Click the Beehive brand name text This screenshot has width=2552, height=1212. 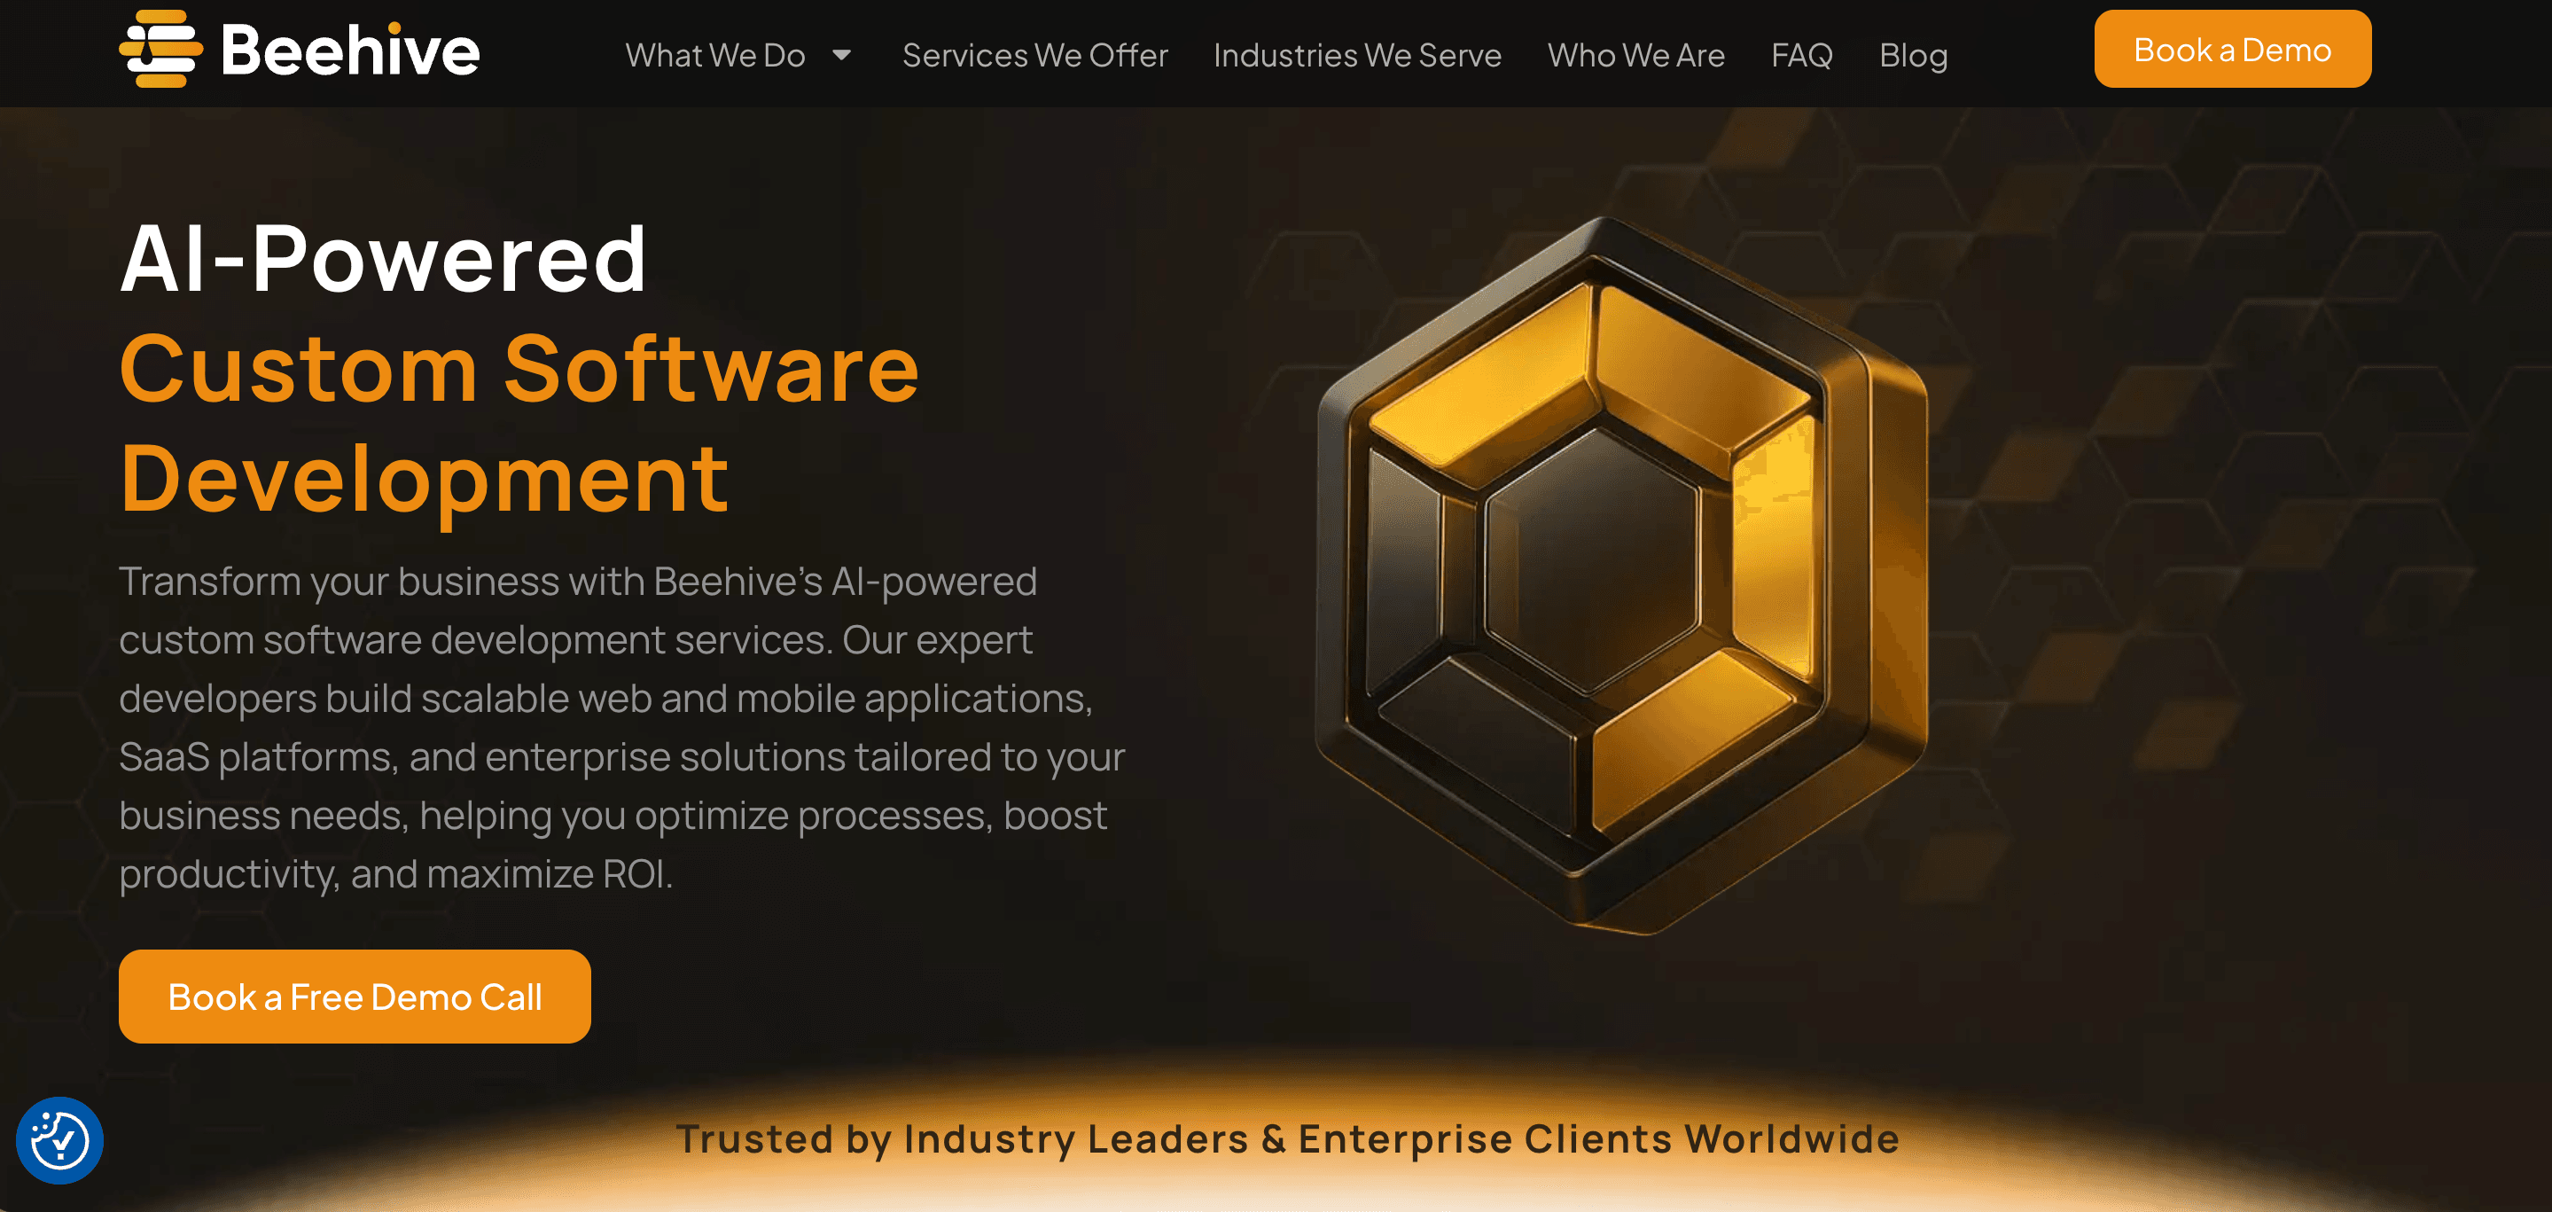pyautogui.click(x=350, y=50)
